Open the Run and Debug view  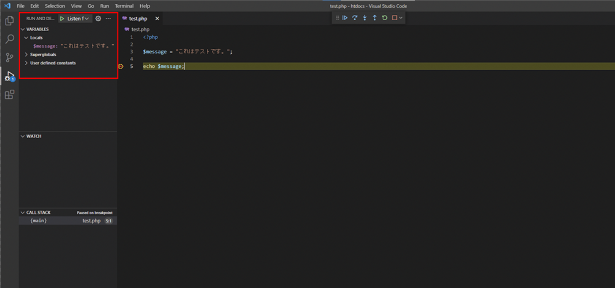click(9, 76)
